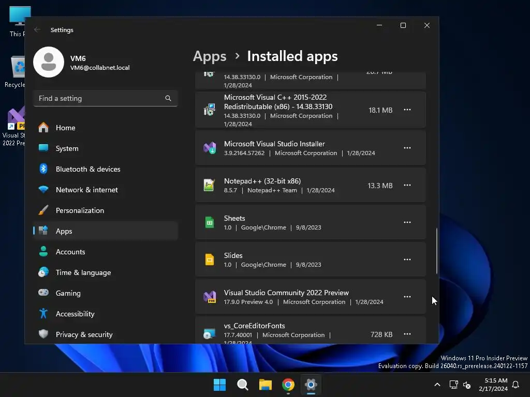This screenshot has width=530, height=397.
Task: Select the Recycle Bin desktop icon
Action: click(x=15, y=71)
